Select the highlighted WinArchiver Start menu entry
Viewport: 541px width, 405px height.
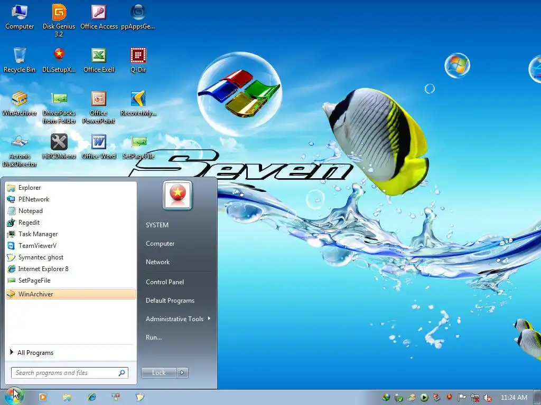[x=71, y=294]
